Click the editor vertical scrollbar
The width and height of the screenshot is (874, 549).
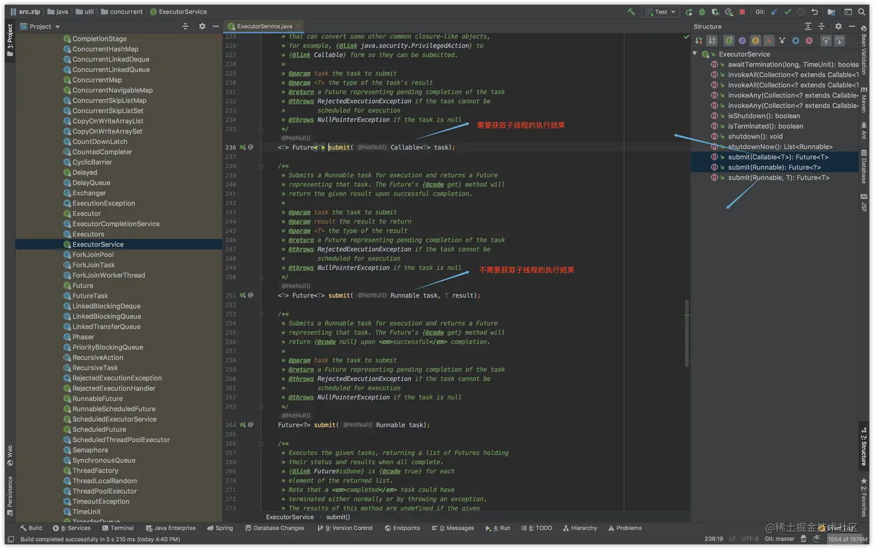pyautogui.click(x=687, y=333)
